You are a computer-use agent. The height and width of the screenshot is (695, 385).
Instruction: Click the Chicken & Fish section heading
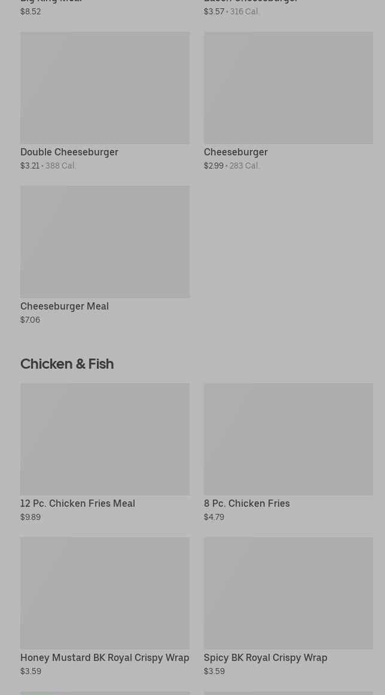67,364
